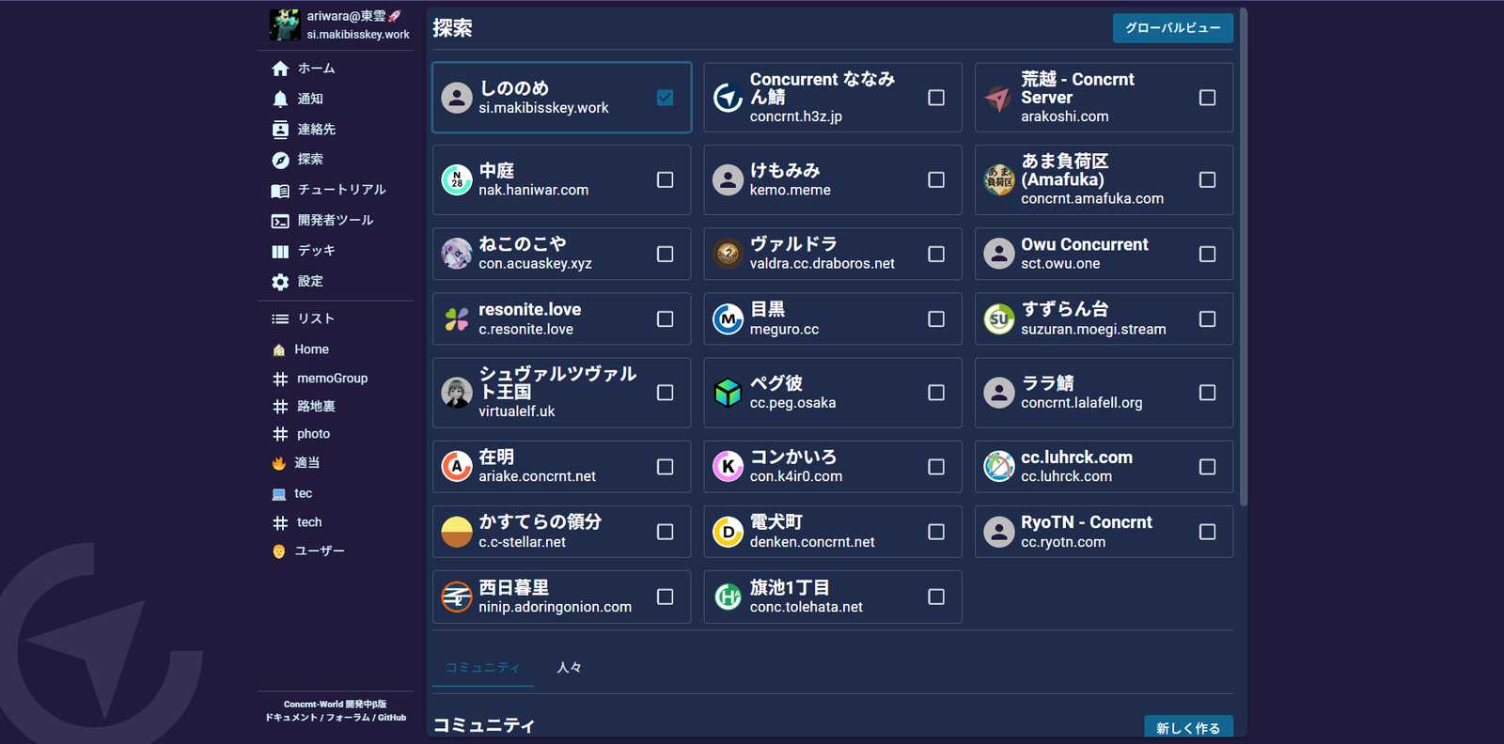Click the Concurrent ななみん鯖 logo icon

pos(728,98)
